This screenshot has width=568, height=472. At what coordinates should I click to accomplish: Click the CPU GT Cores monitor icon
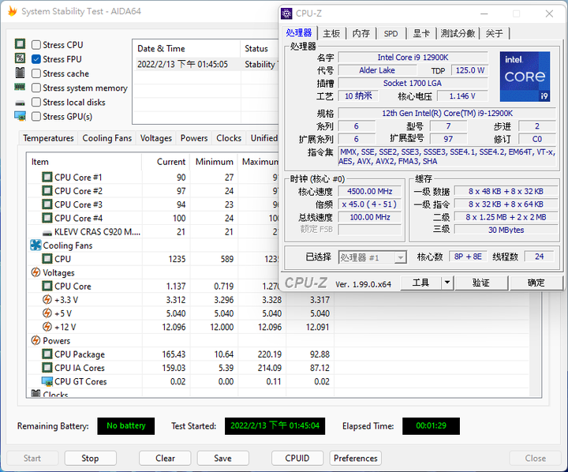[x=47, y=381]
